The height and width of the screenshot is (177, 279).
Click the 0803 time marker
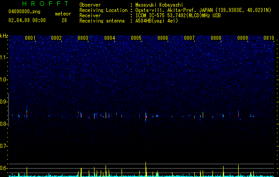[83, 38]
